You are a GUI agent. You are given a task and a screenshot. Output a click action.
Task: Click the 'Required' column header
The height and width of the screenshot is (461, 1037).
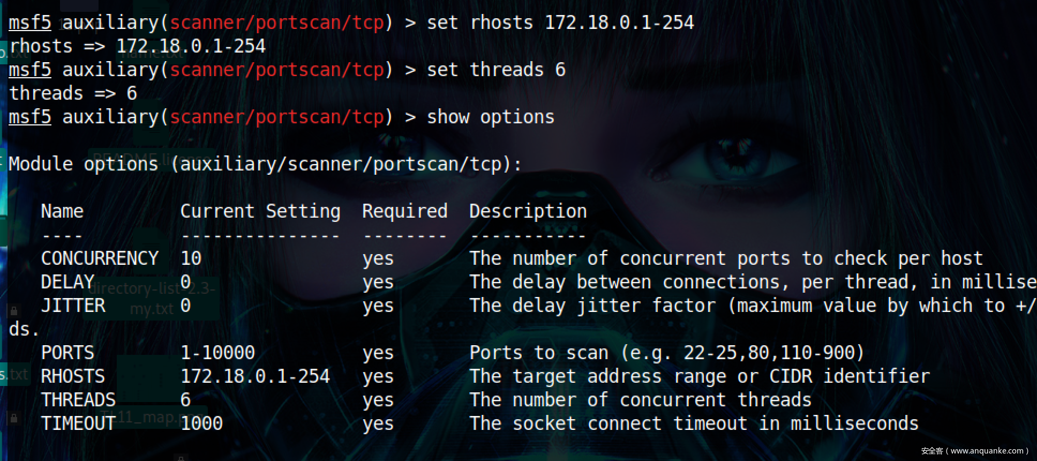point(405,211)
